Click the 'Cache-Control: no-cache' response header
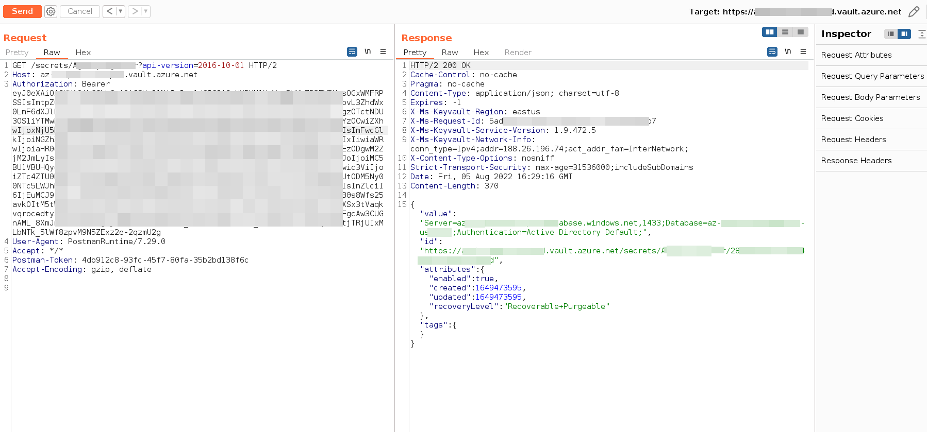 [463, 75]
